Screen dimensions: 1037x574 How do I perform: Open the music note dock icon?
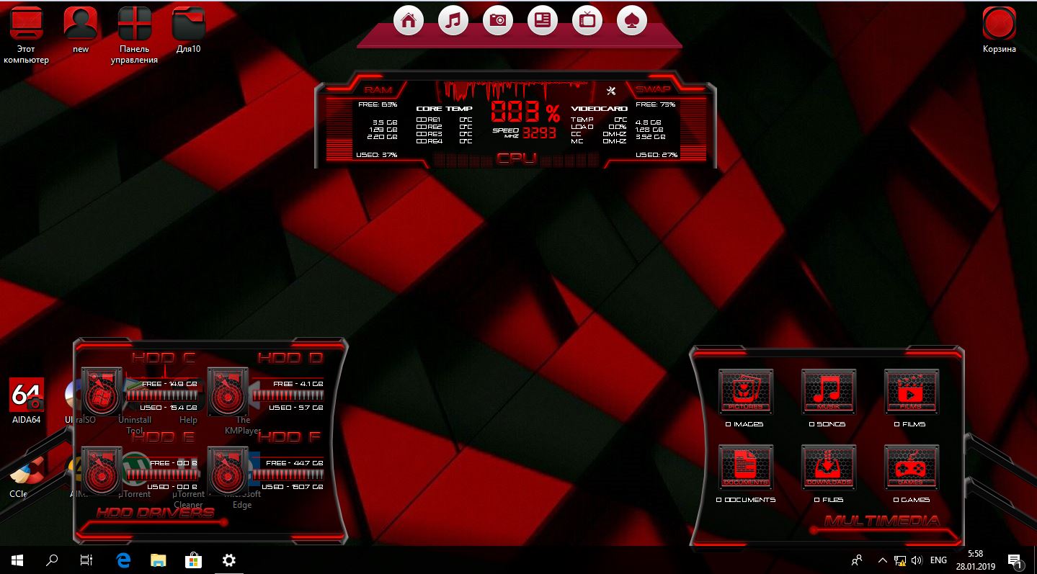pos(453,21)
